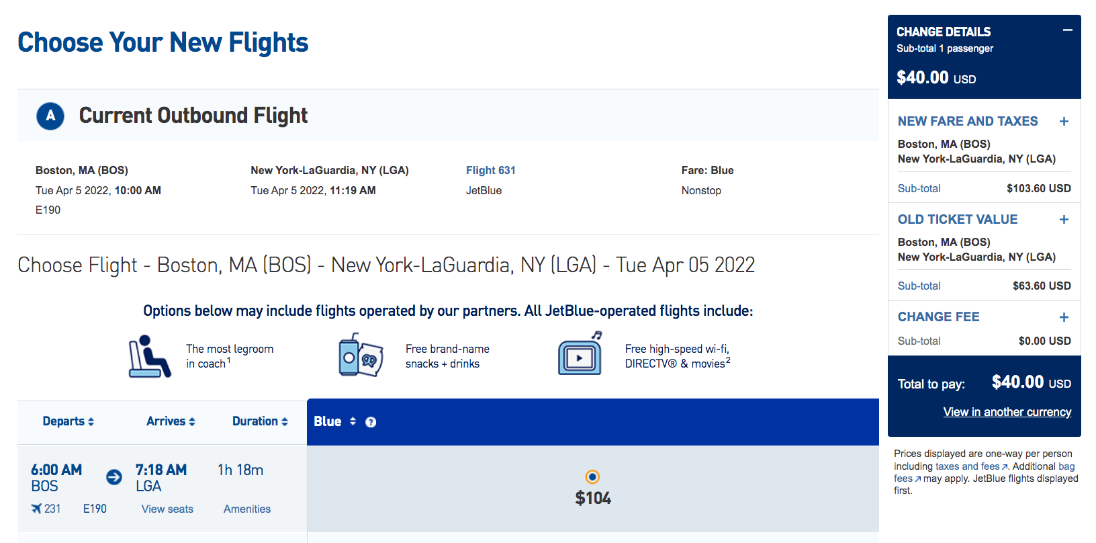Sort flights by Duration column

(261, 421)
